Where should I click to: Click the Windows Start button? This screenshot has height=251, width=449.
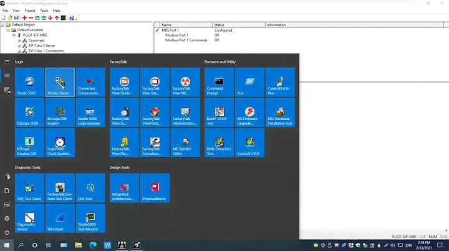coord(6,245)
